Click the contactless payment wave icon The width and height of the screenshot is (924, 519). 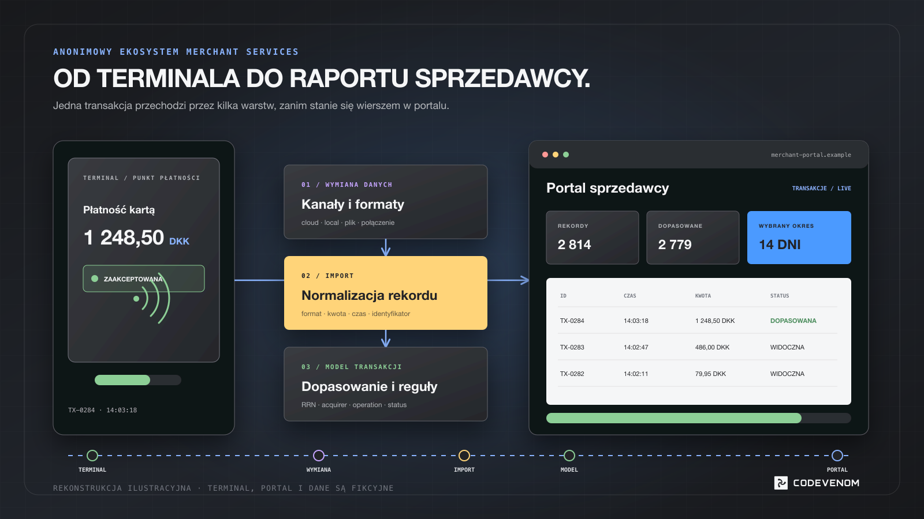click(x=153, y=298)
